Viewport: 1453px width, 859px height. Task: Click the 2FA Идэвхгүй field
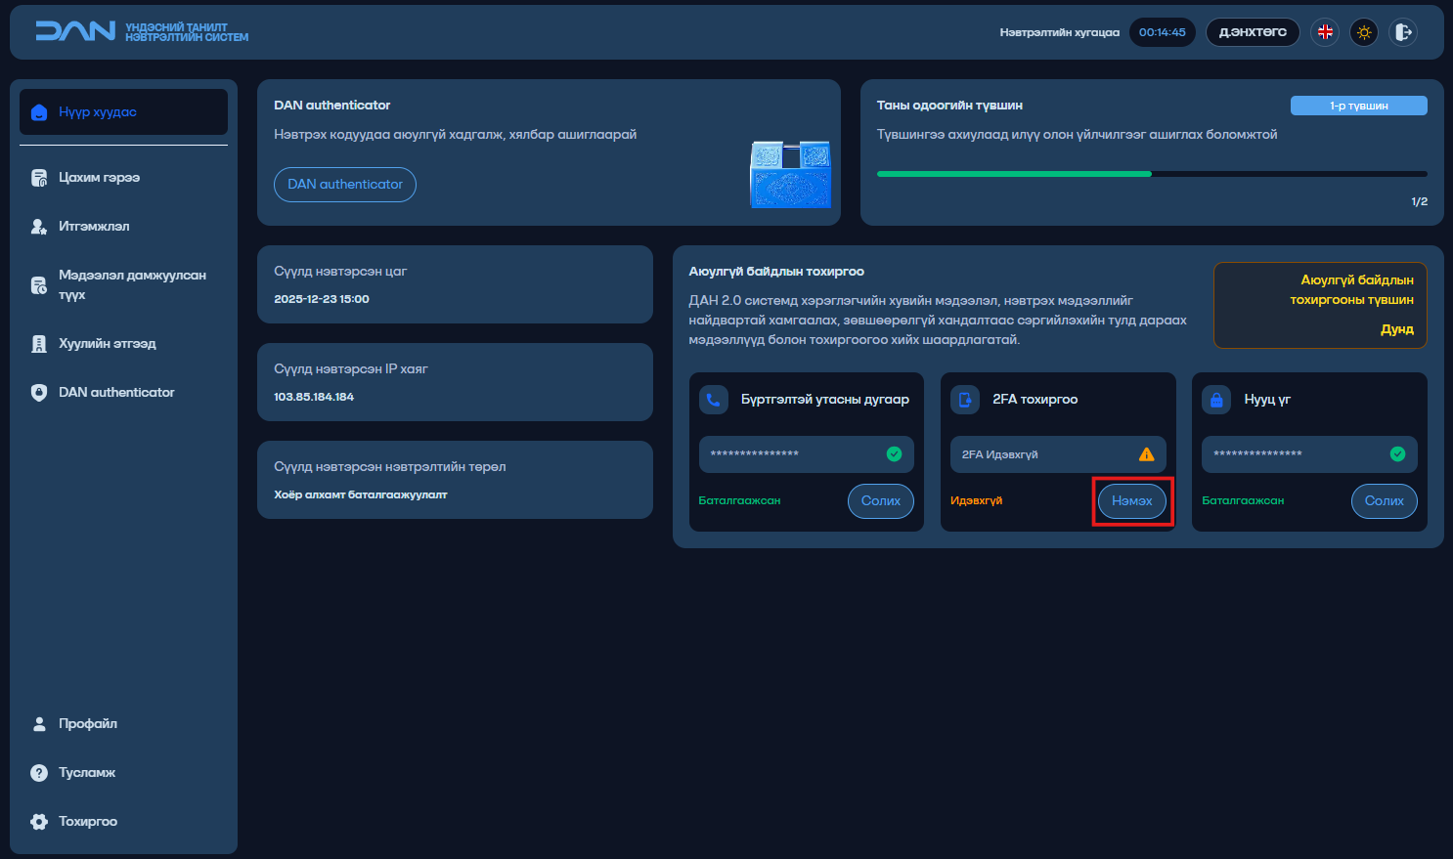[1058, 454]
